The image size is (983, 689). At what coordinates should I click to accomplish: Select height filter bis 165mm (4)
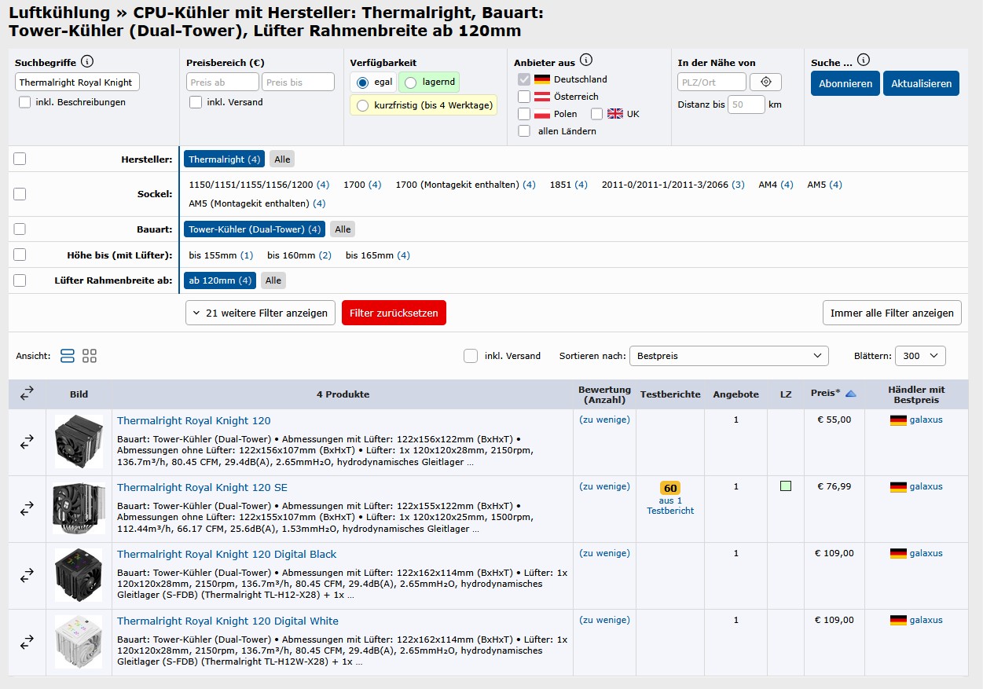pyautogui.click(x=378, y=255)
